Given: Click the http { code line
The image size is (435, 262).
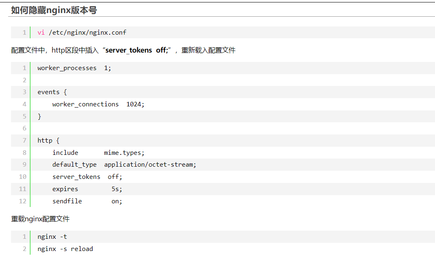Looking at the screenshot, I should [x=48, y=141].
